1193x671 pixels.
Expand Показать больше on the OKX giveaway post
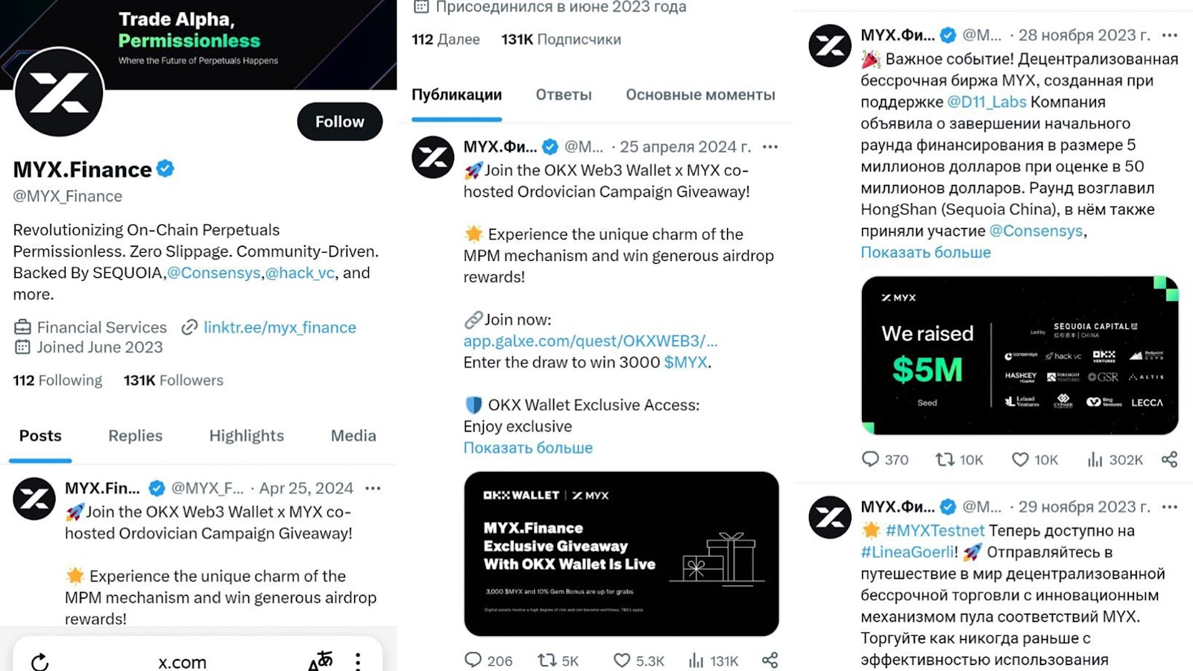527,447
